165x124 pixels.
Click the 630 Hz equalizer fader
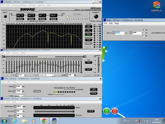[43, 63]
